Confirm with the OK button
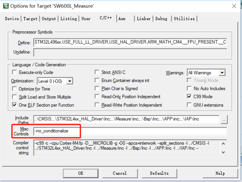The width and height of the screenshot is (242, 182). pyautogui.click(x=80, y=173)
